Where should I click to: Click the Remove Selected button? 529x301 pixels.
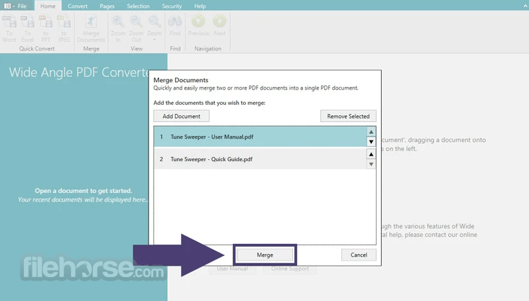pos(348,116)
